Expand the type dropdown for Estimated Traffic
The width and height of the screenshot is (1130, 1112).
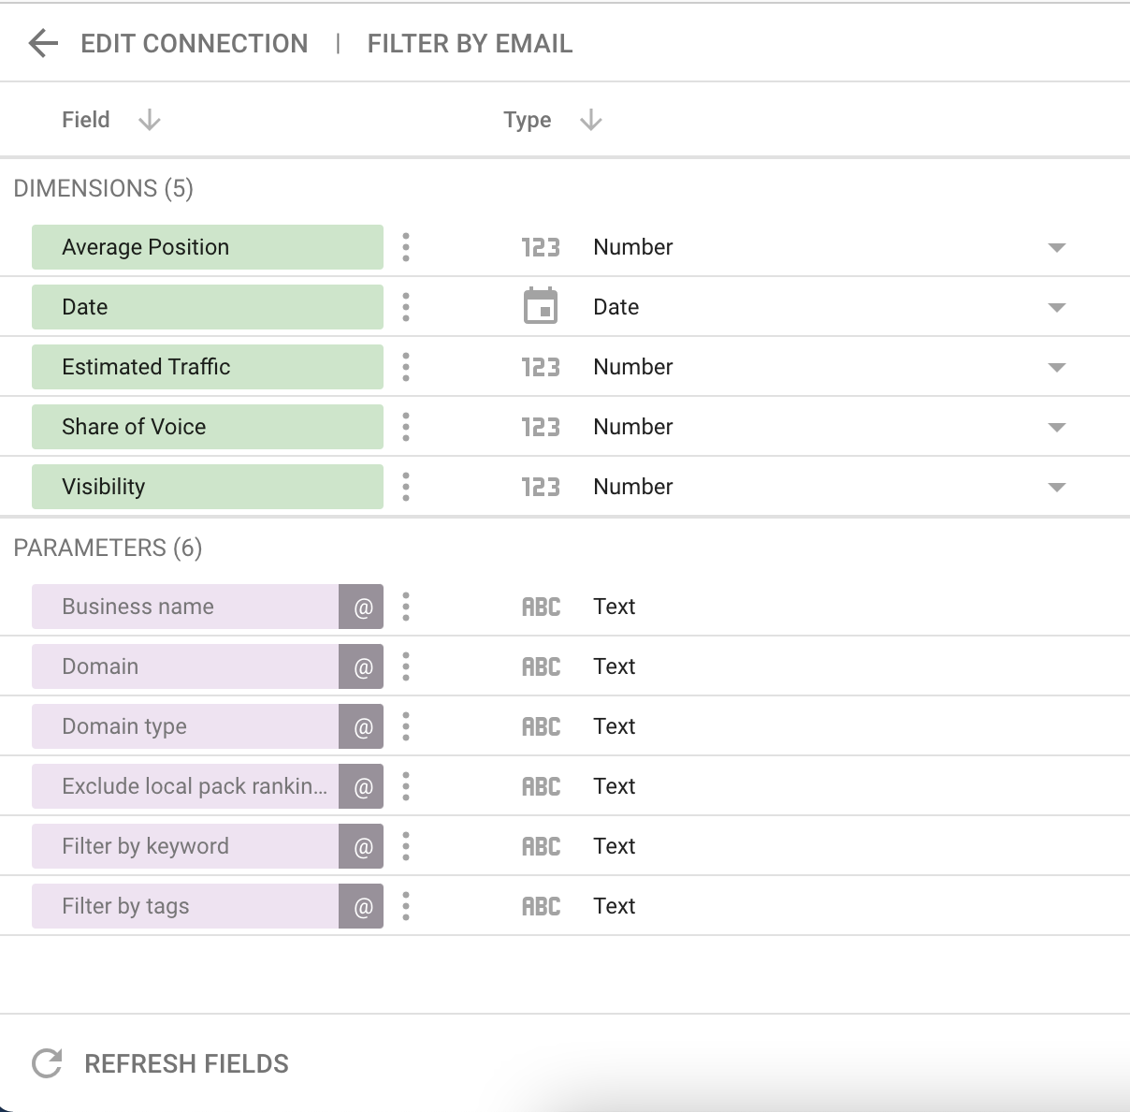tap(1056, 367)
